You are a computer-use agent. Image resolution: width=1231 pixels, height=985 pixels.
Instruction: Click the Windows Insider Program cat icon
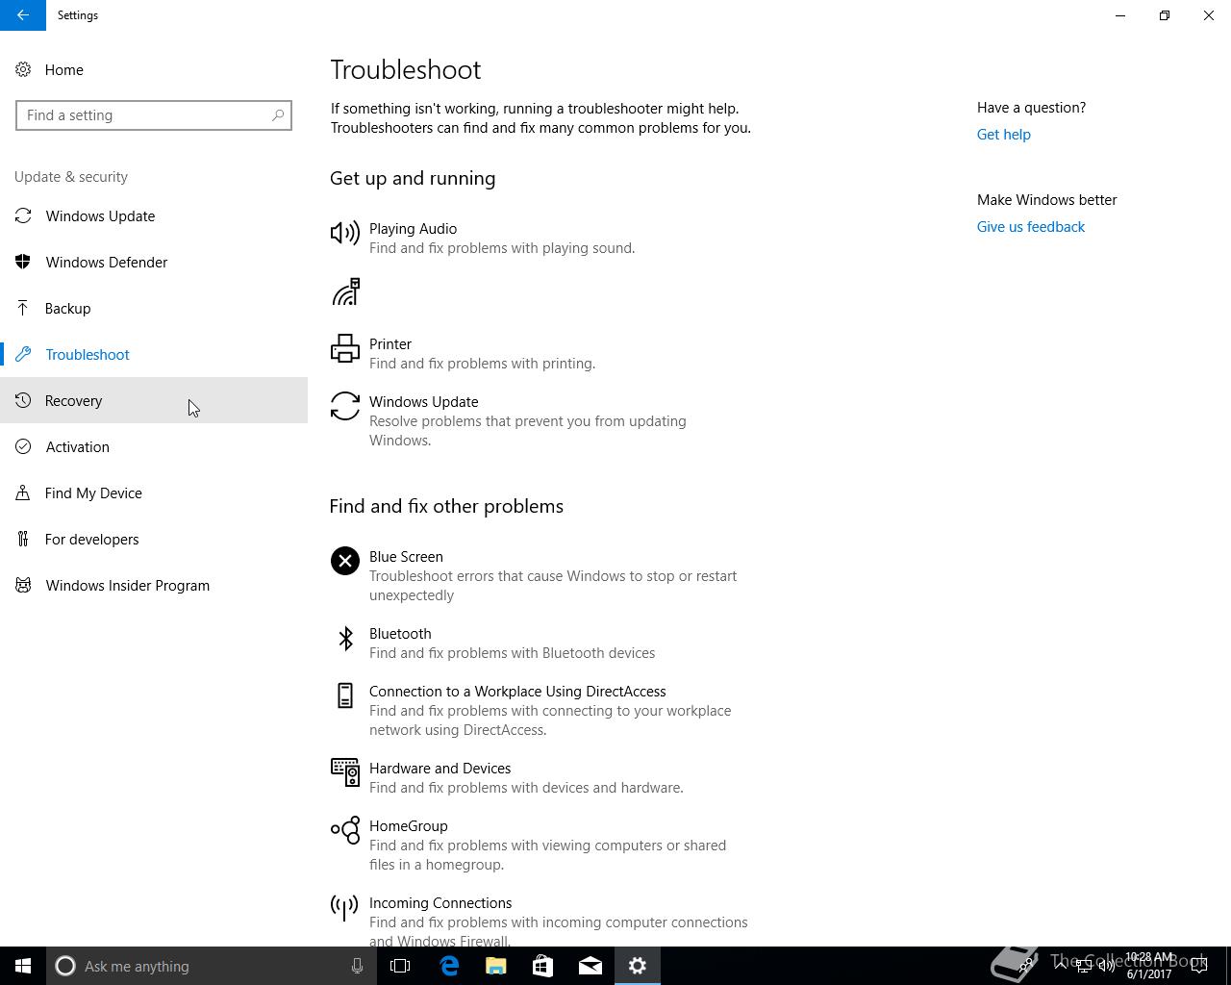23,585
